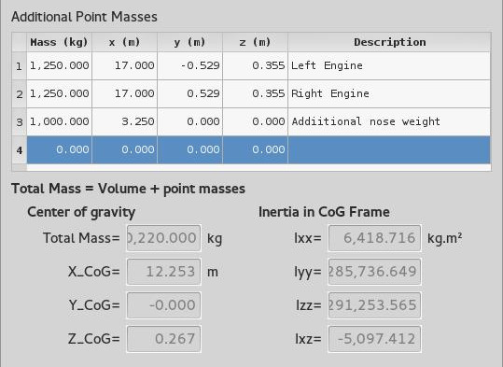Click the Right Engine description cell
This screenshot has width=503, height=367.
pos(389,93)
